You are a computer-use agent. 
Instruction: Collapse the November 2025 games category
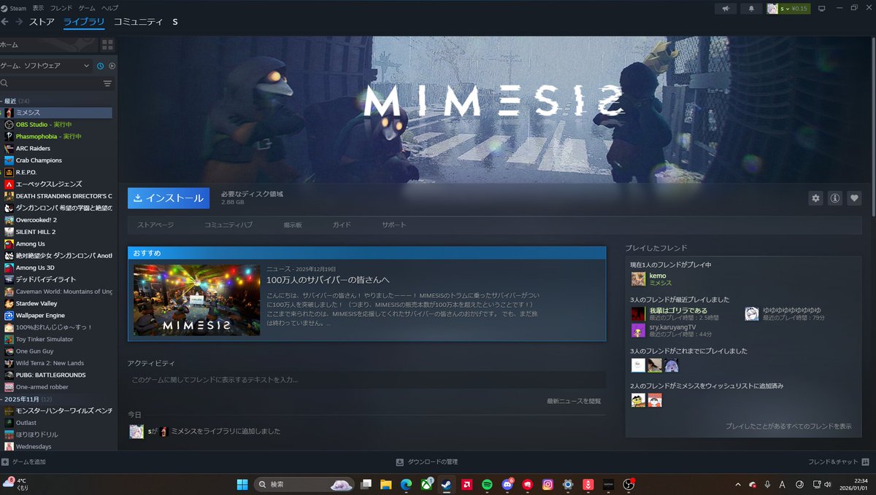tap(26, 399)
